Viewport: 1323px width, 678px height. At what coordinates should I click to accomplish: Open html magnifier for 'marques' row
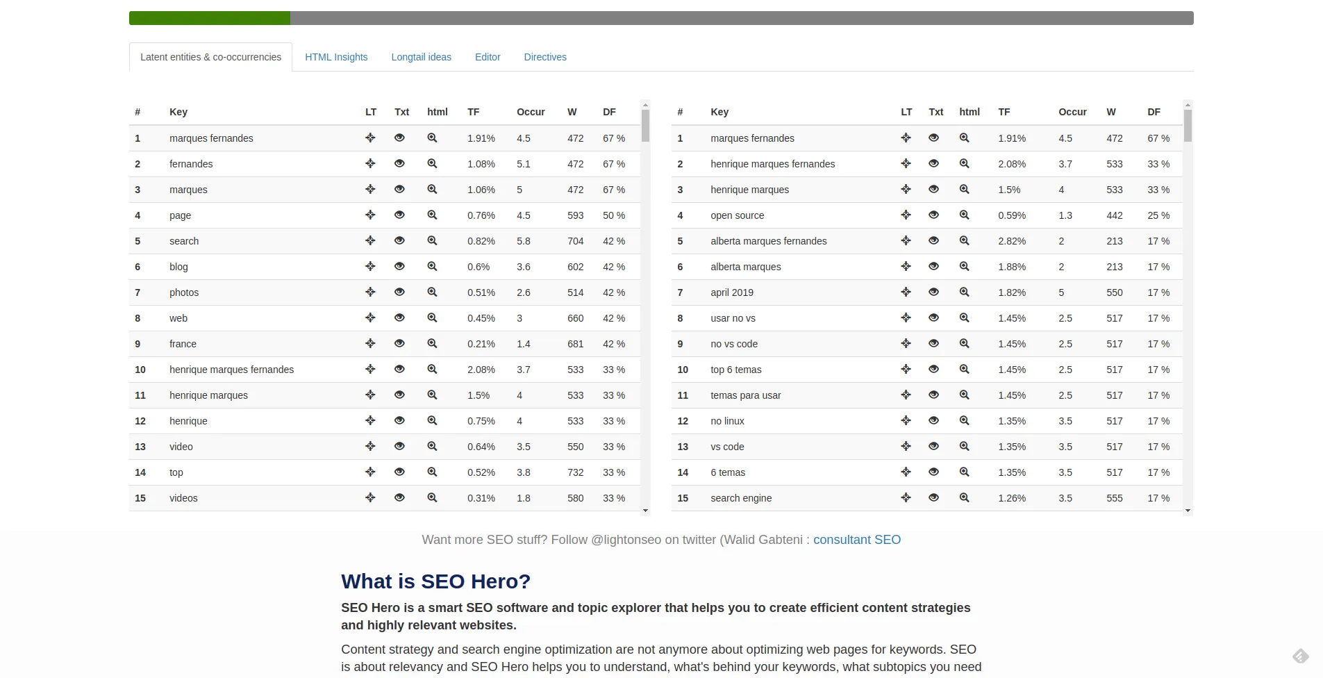[432, 189]
